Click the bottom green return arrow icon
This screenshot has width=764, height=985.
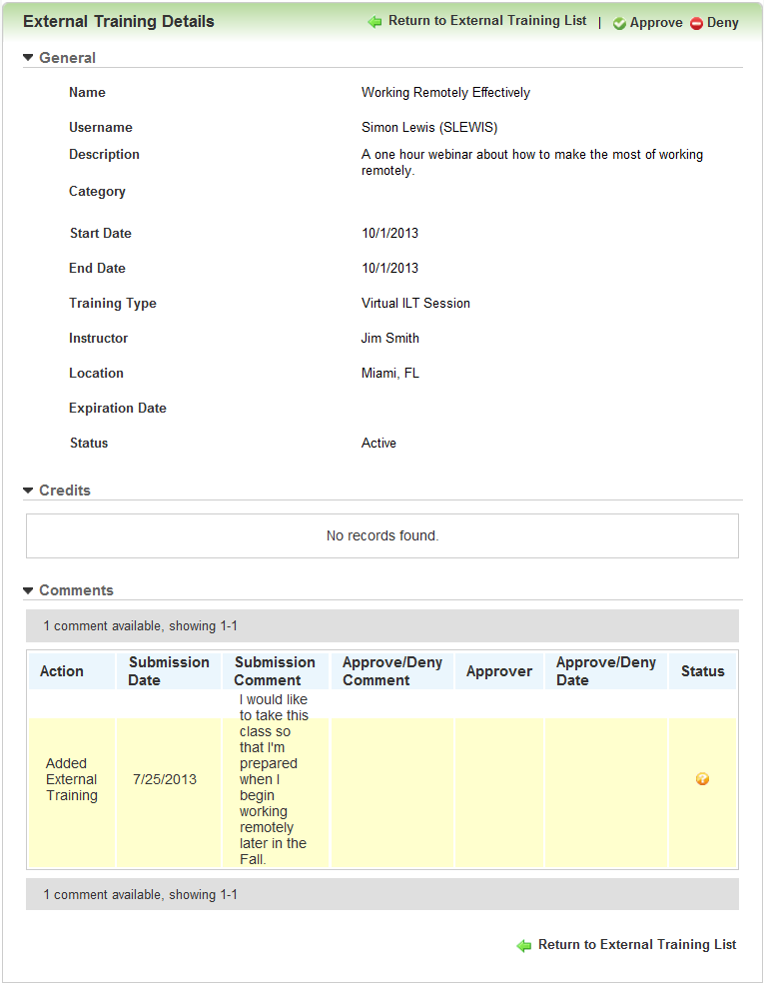(x=524, y=945)
